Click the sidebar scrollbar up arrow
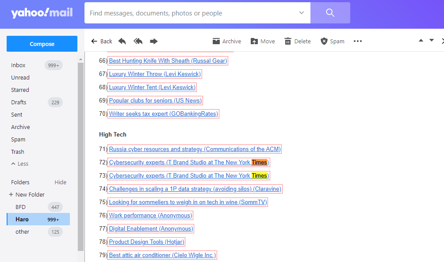The height and width of the screenshot is (262, 444). [80, 59]
